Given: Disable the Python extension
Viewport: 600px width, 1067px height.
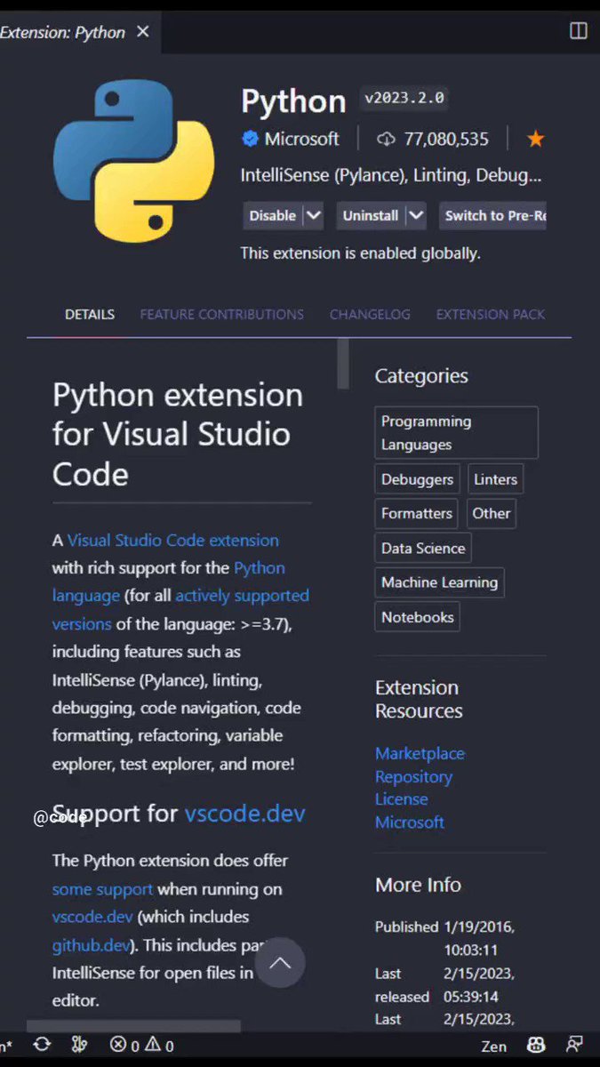Looking at the screenshot, I should click(272, 215).
